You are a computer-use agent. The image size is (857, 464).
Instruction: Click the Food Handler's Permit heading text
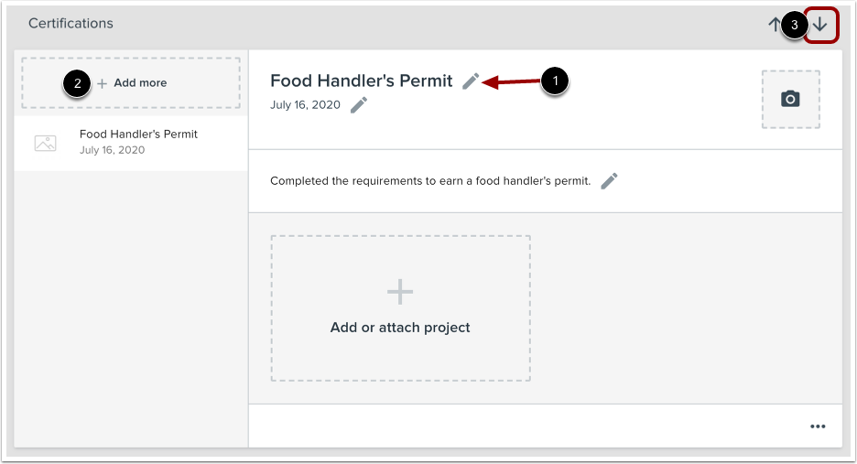pyautogui.click(x=361, y=81)
